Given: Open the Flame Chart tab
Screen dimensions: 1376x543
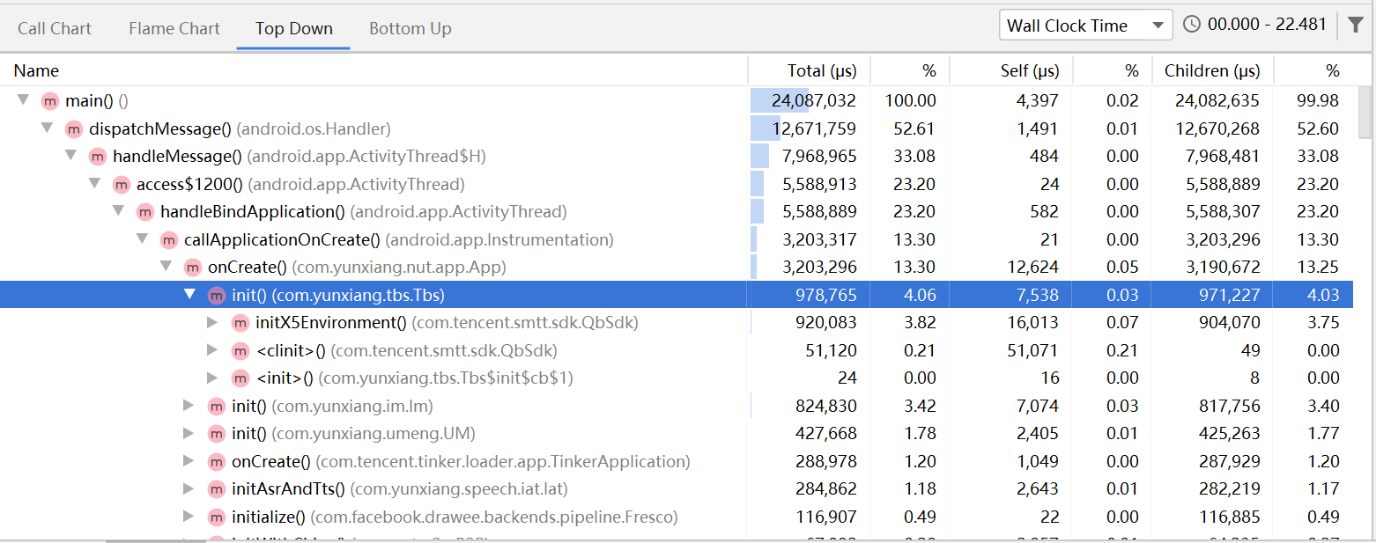Looking at the screenshot, I should (x=174, y=28).
